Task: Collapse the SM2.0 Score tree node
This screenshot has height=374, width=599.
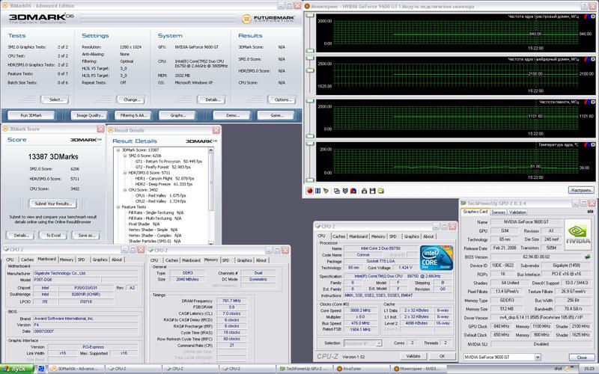Action: (125, 156)
